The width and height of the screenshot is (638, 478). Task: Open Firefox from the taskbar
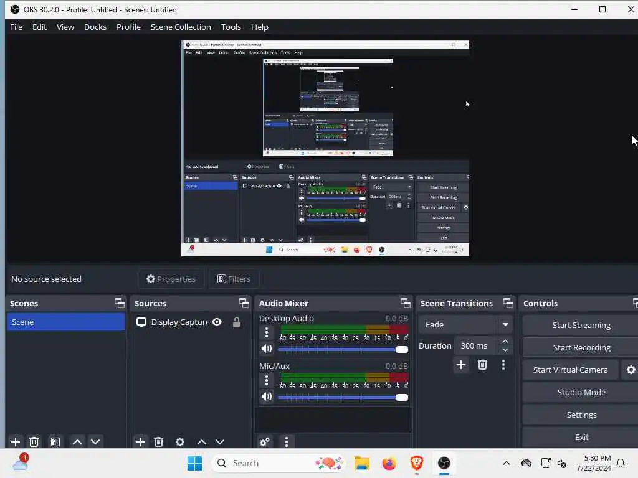389,463
